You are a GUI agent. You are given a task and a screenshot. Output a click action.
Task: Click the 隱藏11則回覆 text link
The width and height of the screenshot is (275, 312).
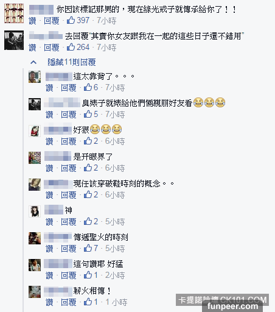[x=72, y=62]
